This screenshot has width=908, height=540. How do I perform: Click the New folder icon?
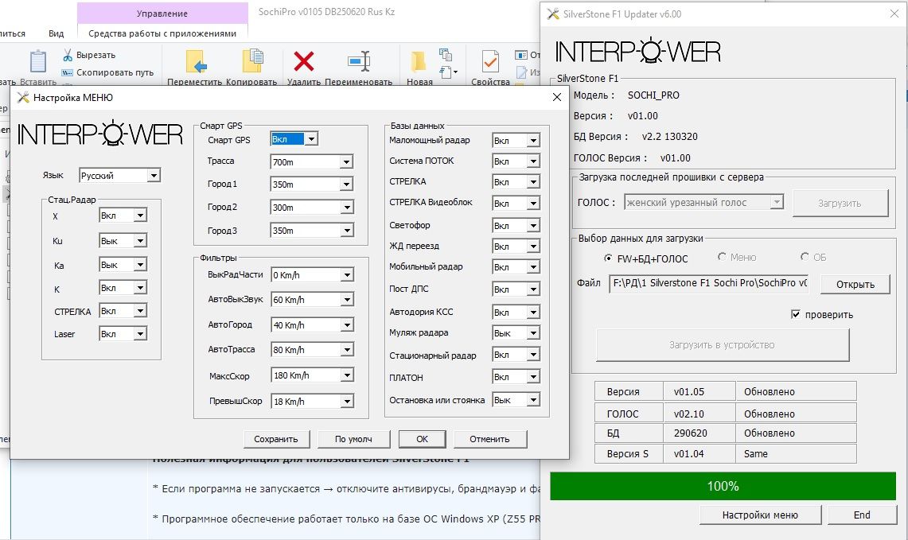pos(418,61)
